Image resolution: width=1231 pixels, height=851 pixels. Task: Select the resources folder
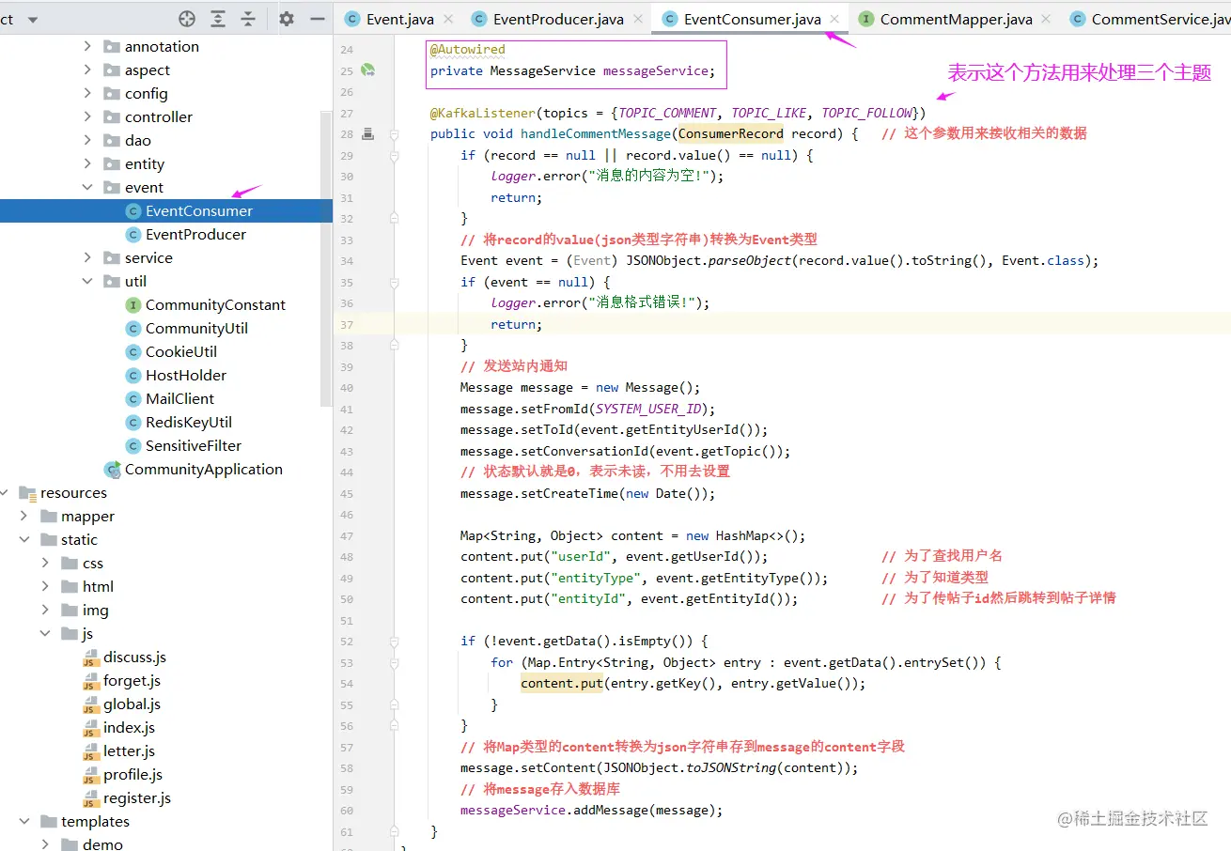(73, 492)
